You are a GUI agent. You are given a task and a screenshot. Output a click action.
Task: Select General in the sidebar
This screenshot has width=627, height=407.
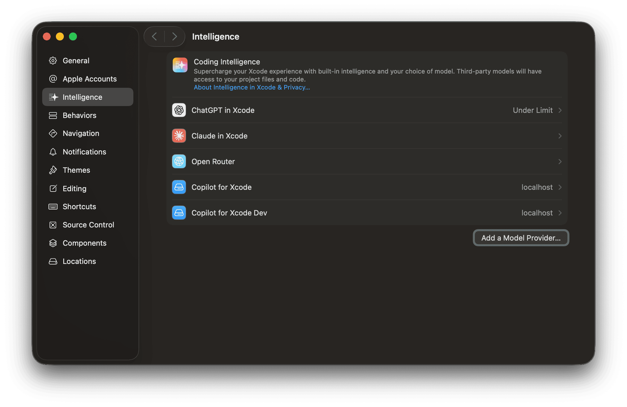click(76, 61)
